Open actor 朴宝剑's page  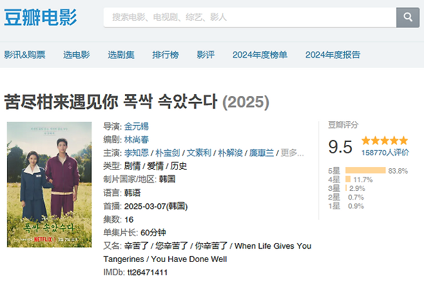tap(168, 153)
